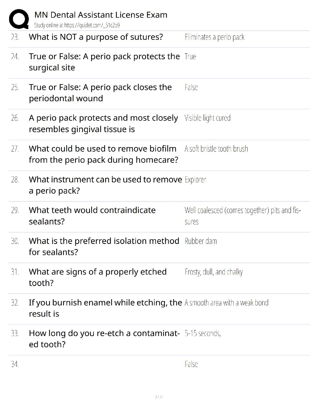The image size is (318, 411).
Task: Click the Quizlet Q logo icon
Action: 19,19
